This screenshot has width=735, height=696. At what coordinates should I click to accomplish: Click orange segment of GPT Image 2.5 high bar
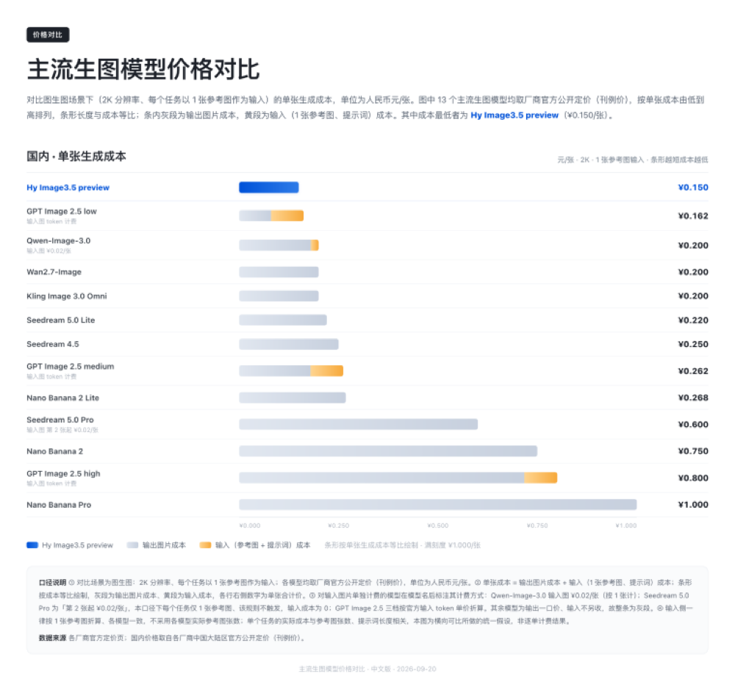(541, 478)
